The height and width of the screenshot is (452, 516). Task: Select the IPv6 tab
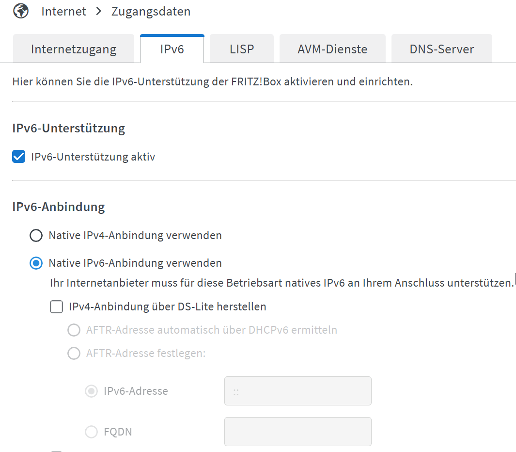coord(172,49)
